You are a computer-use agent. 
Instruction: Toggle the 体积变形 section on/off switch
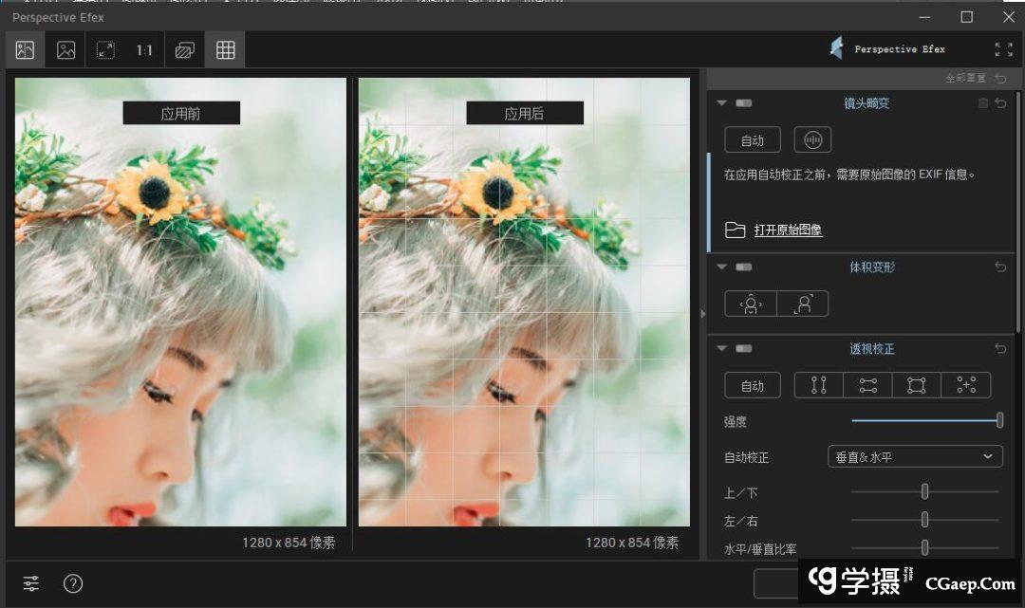pyautogui.click(x=744, y=267)
